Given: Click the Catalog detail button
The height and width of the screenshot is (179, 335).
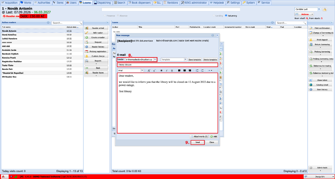Looking at the screenshot, I should pyautogui.click(x=321, y=85).
